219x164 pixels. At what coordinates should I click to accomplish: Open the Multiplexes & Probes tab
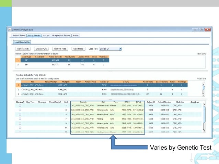coord(61,35)
